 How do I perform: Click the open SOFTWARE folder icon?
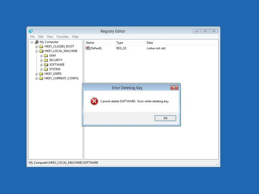(46, 65)
